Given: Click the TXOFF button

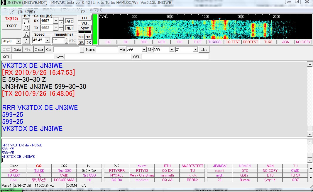Looking at the screenshot, I should point(11,26).
